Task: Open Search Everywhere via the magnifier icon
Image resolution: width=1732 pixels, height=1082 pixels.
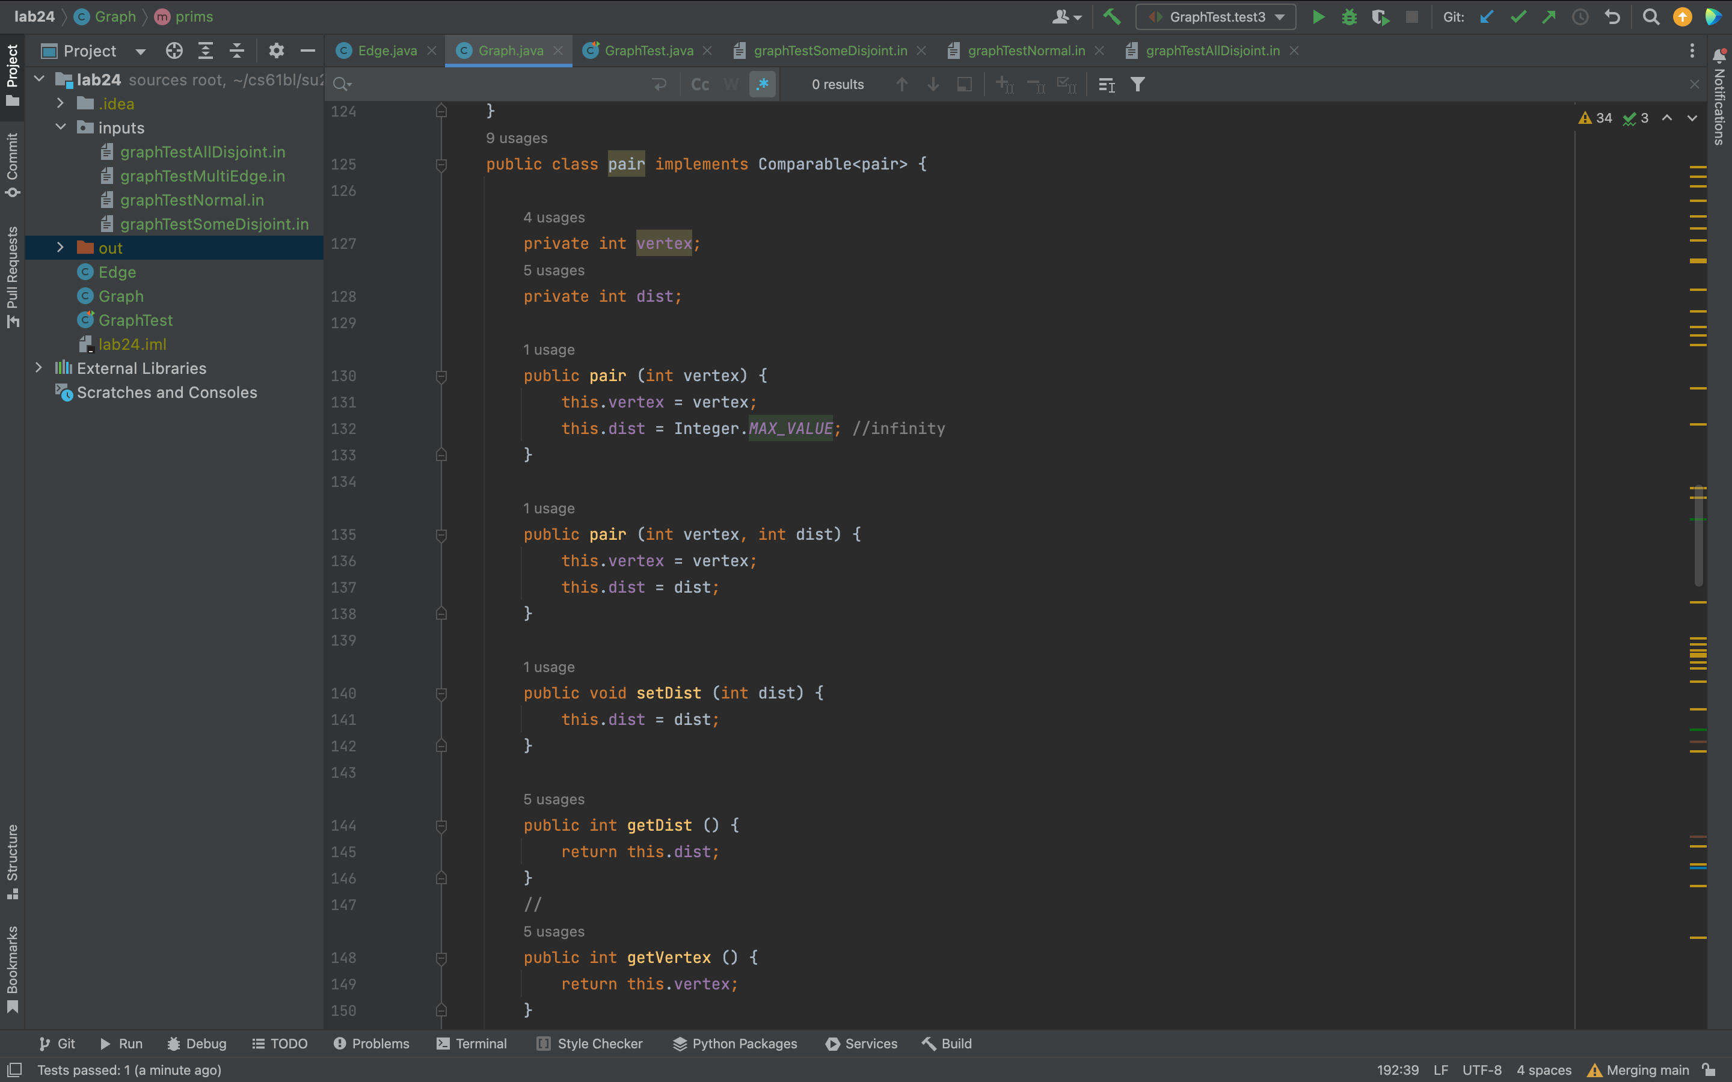Action: (x=1650, y=16)
